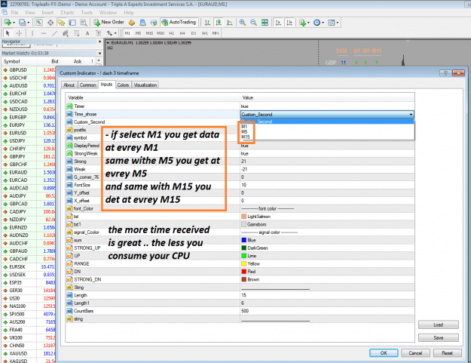Expand the new chart dropdown arrow
This screenshot has width=471, height=363.
coord(14,23)
